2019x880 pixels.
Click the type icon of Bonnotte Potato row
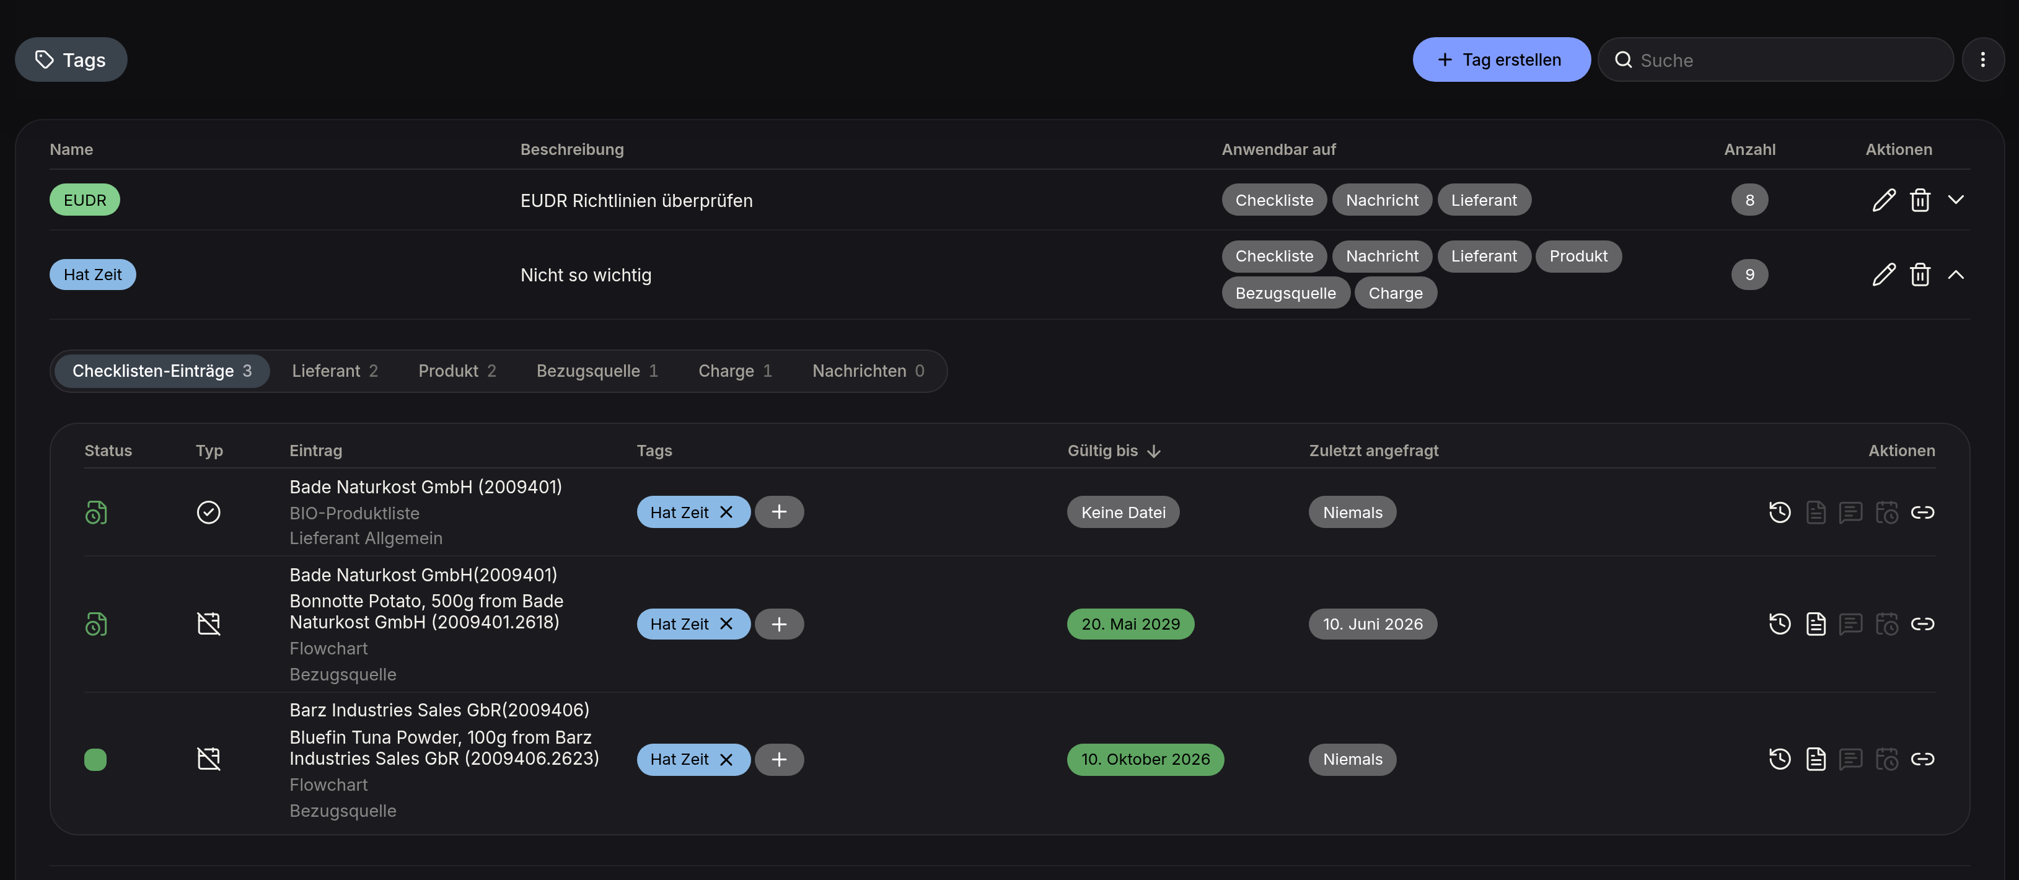208,624
